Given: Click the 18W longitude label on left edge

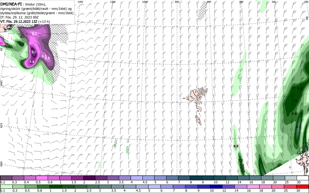Looking at the screenshot, I should [x=1, y=83].
